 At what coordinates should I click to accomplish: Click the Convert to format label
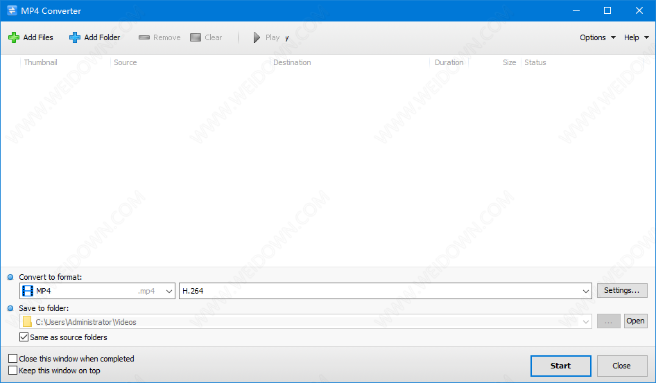(50, 277)
